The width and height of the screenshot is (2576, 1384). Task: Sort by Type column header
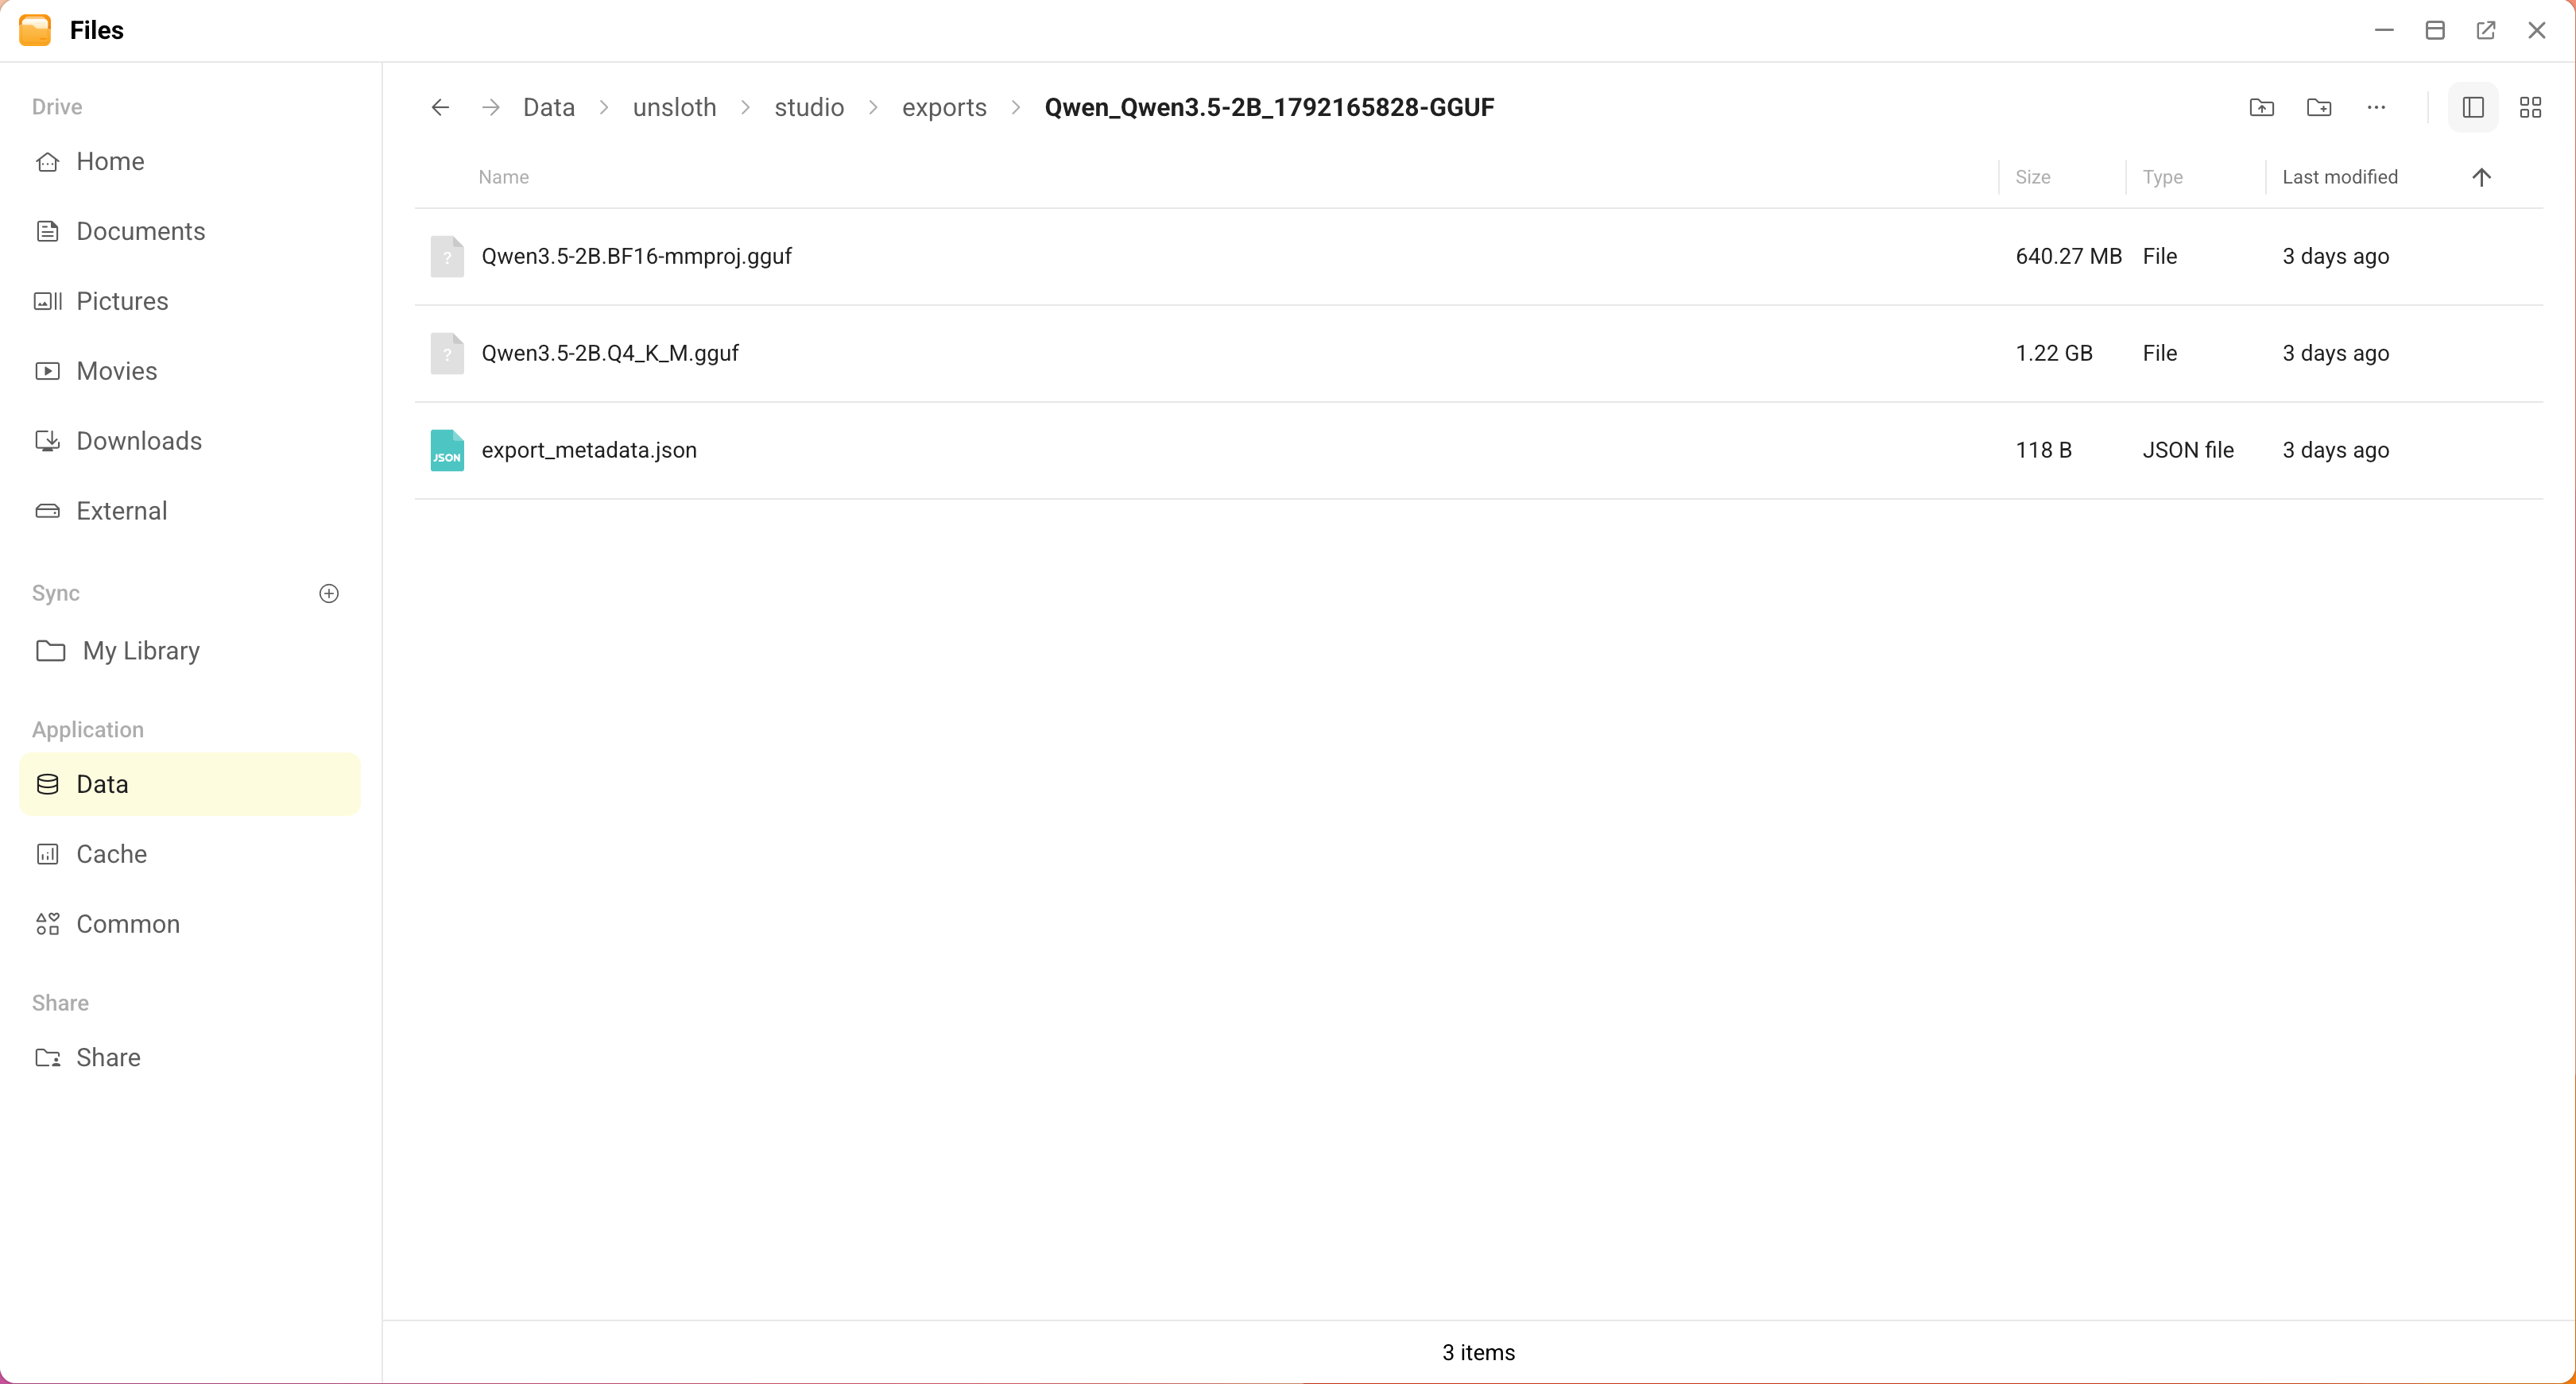tap(2162, 177)
